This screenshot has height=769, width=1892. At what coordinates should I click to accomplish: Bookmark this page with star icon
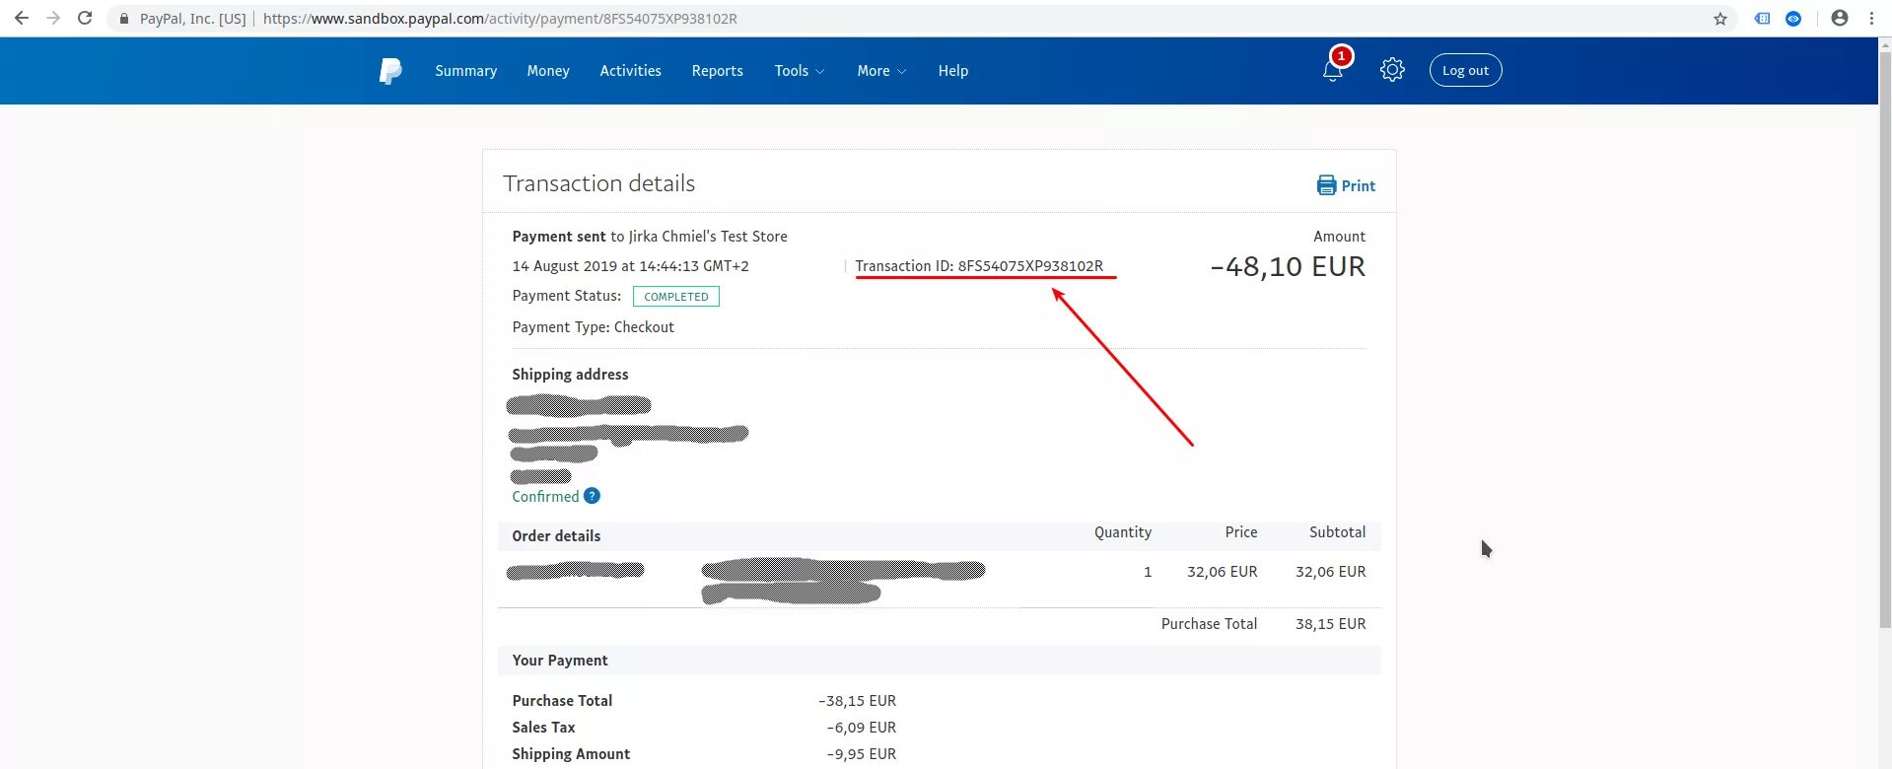coord(1720,19)
